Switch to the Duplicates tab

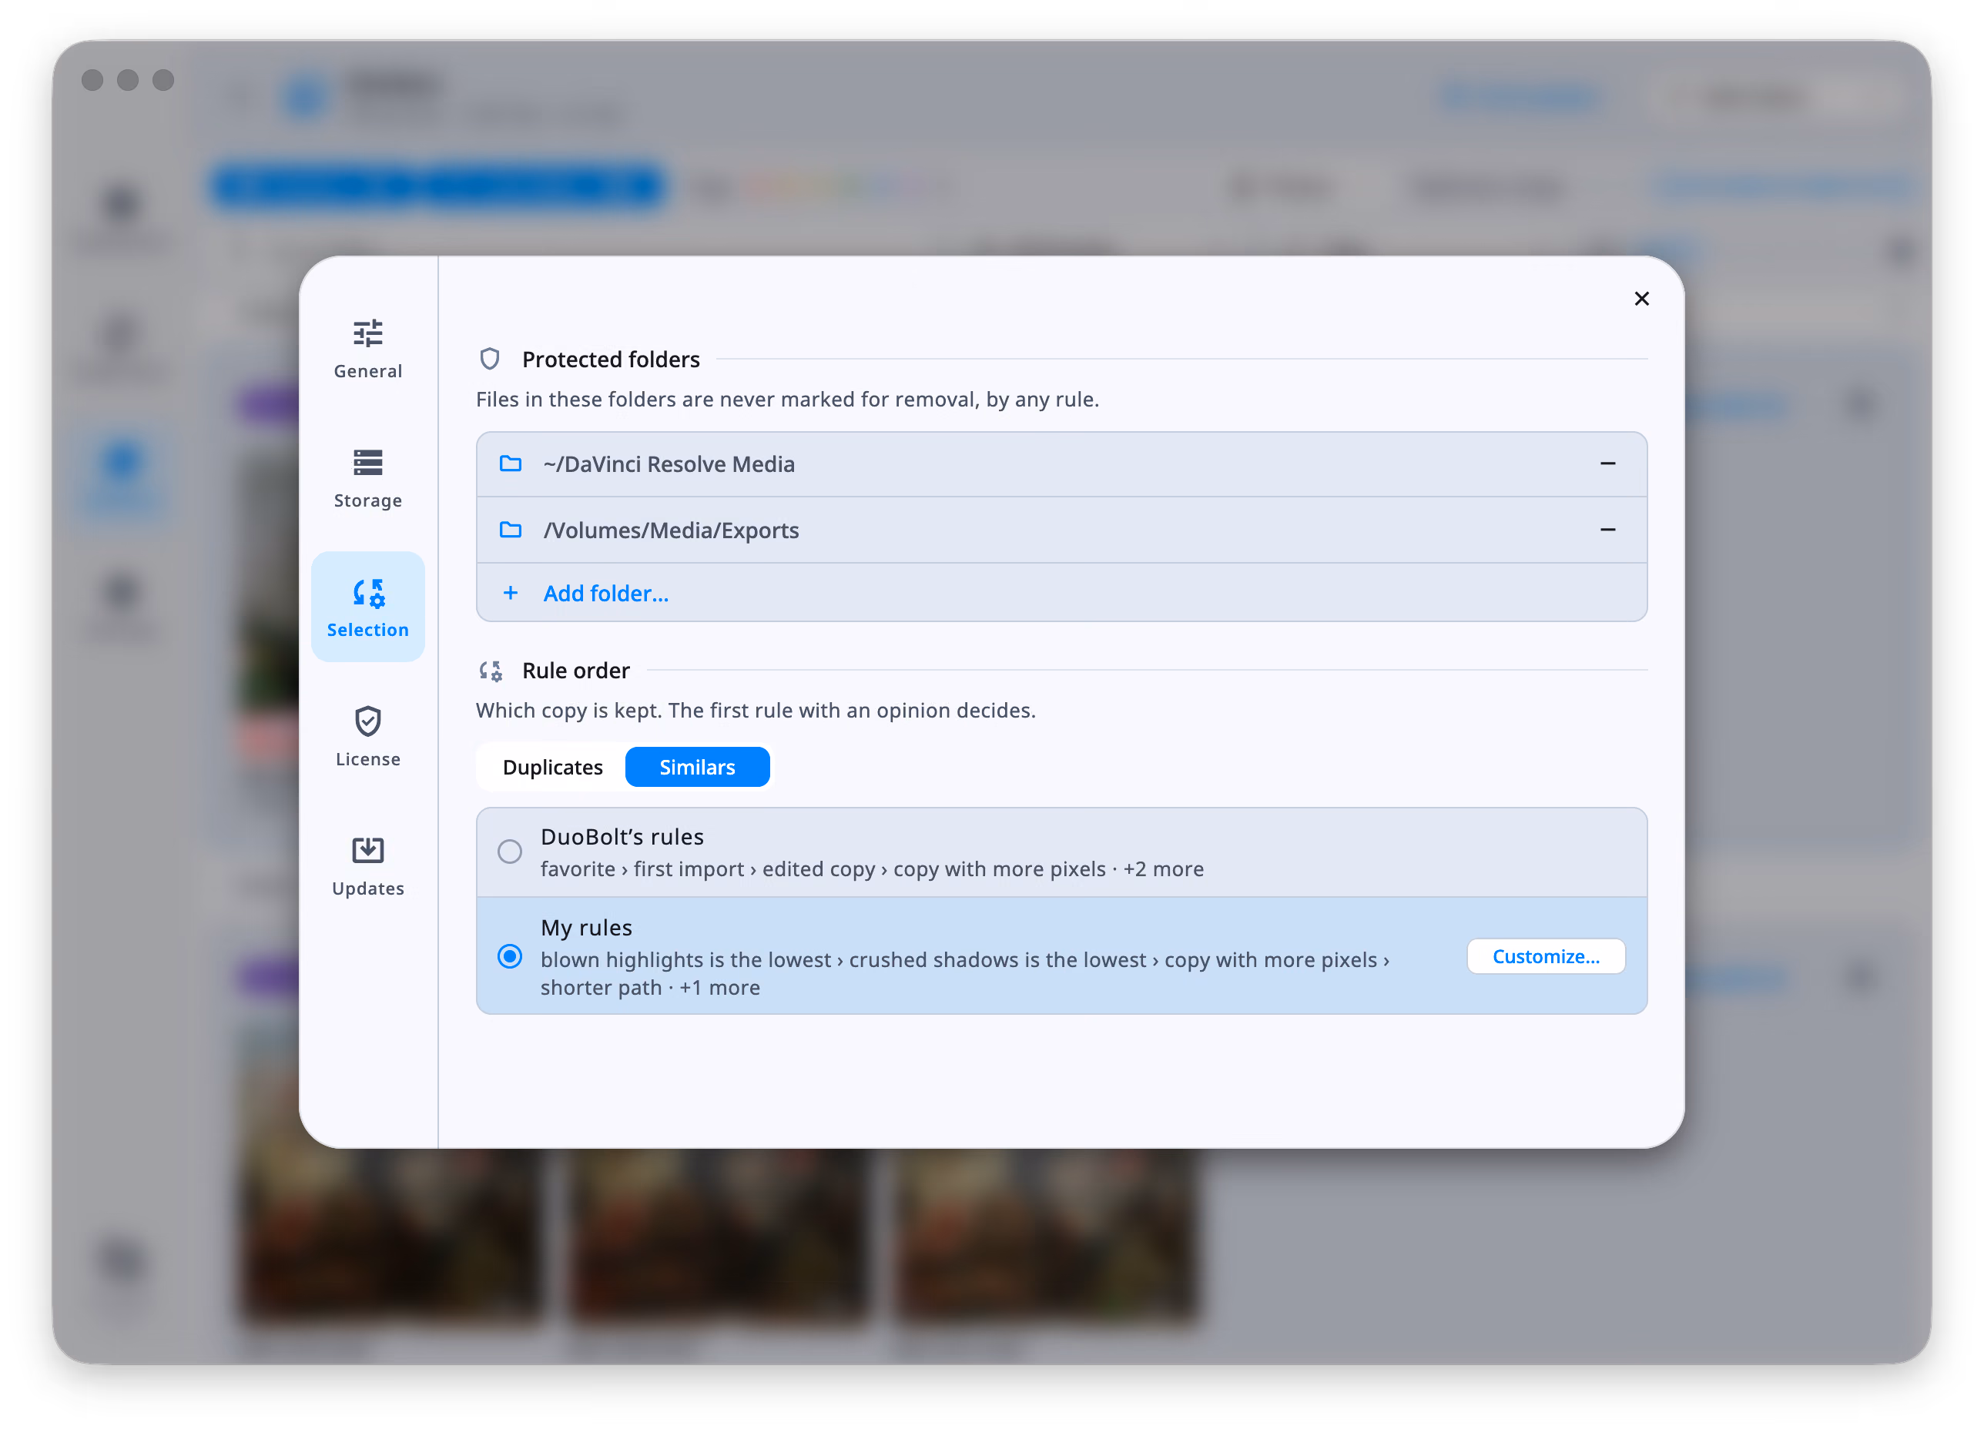click(x=552, y=767)
